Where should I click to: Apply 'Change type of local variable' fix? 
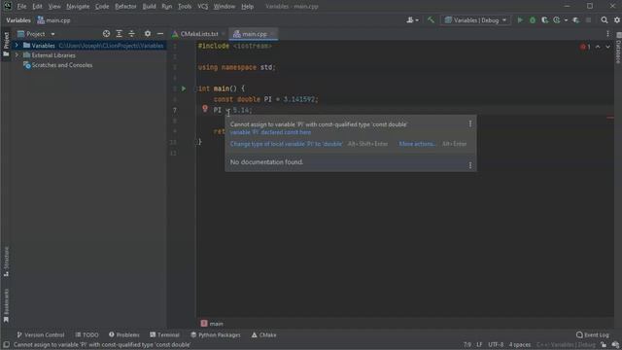pos(286,144)
